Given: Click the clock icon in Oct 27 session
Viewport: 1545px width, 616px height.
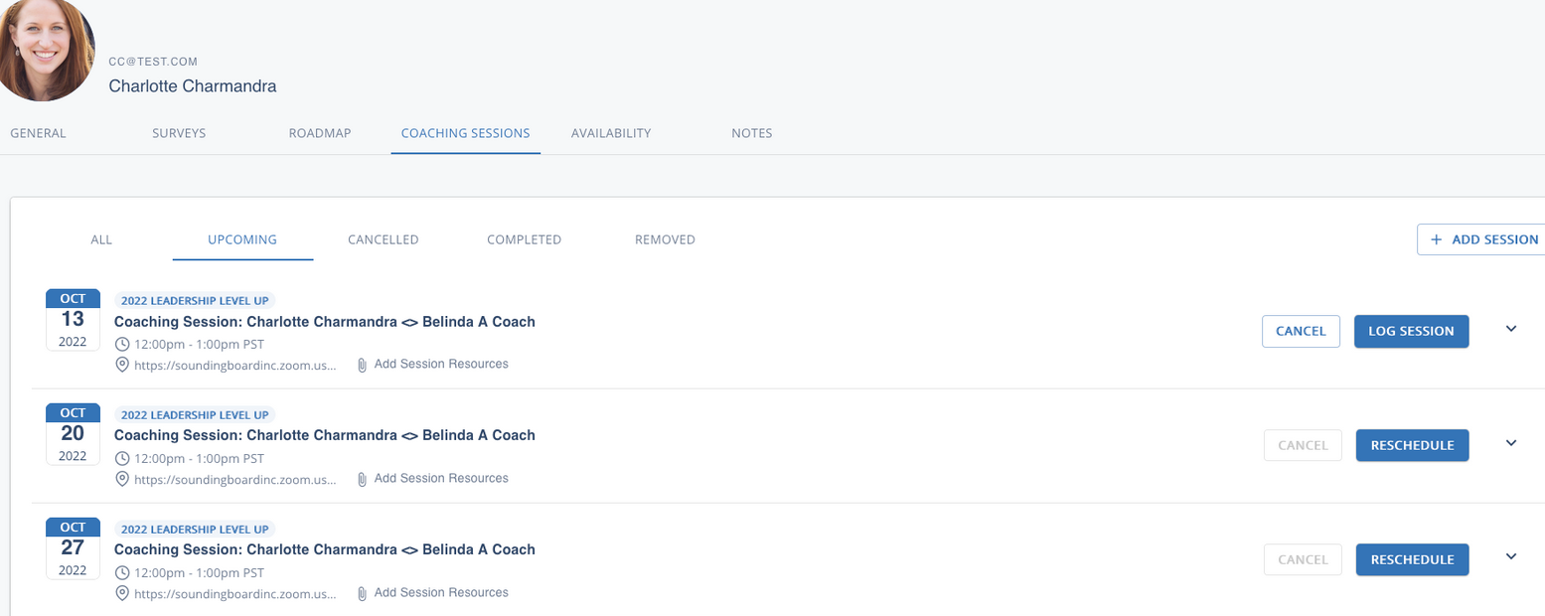Looking at the screenshot, I should coord(122,573).
